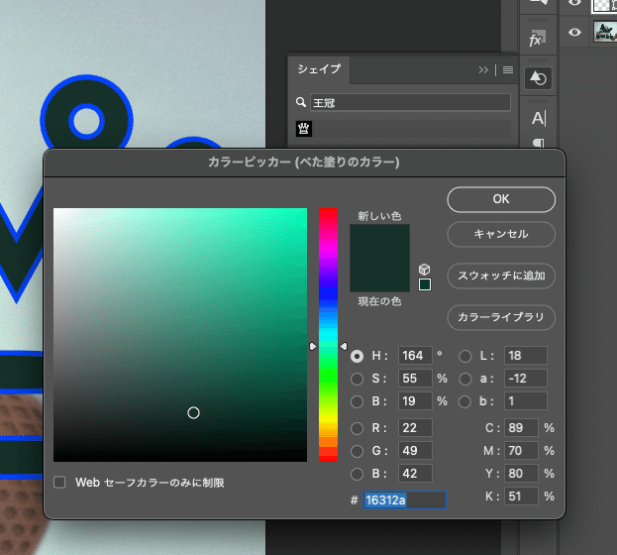Open the シェイプ panel hamburger menu
Screen dimensions: 617x555
(508, 70)
